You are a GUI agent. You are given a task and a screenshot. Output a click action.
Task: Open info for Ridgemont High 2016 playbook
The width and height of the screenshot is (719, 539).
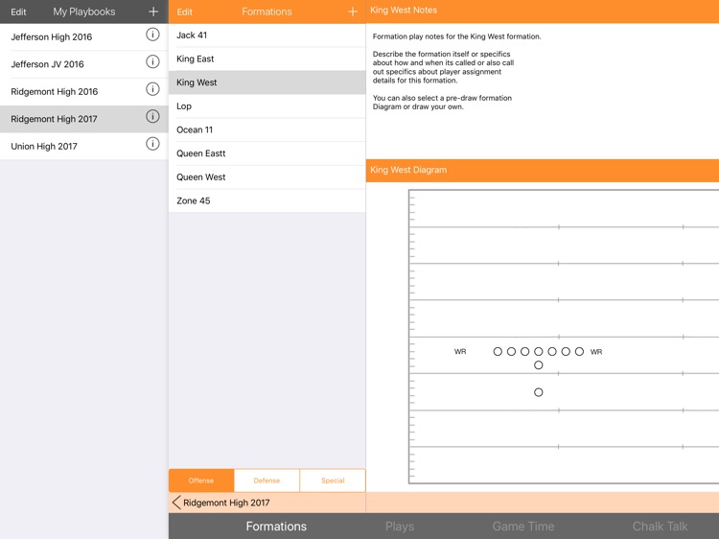click(x=152, y=89)
